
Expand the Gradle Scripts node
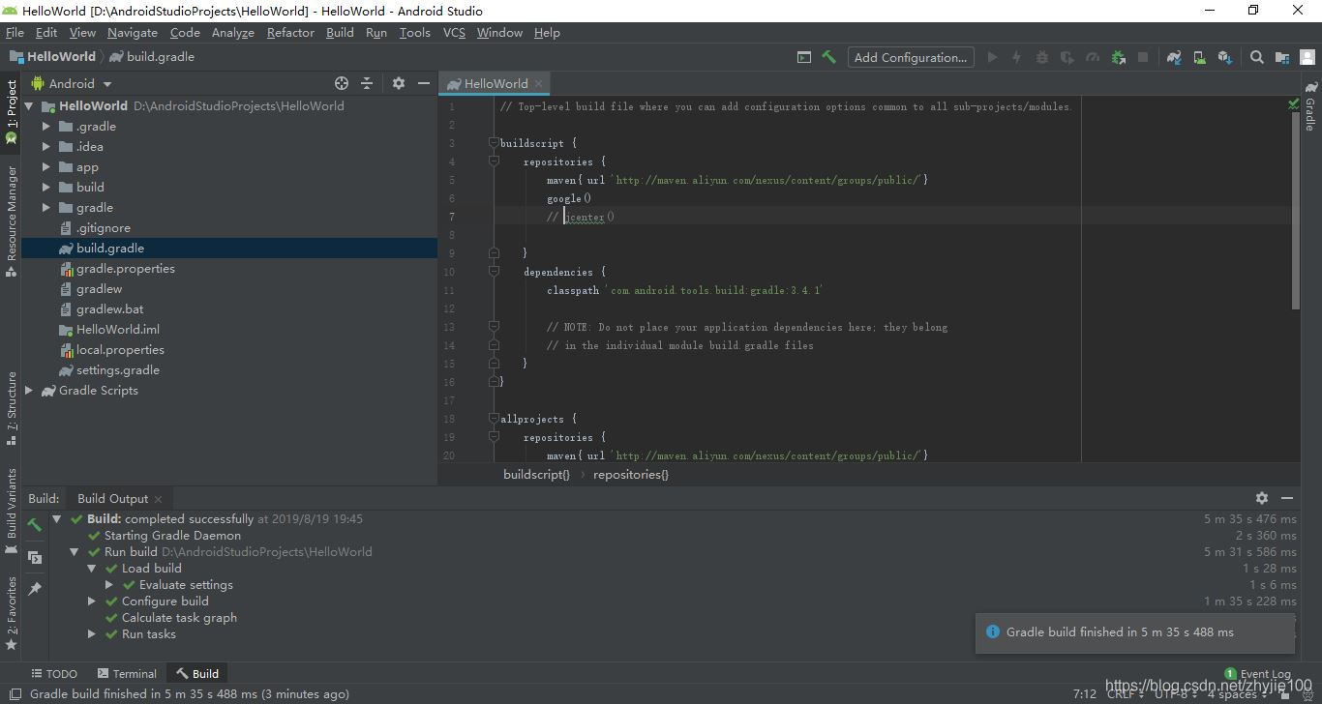click(x=28, y=391)
